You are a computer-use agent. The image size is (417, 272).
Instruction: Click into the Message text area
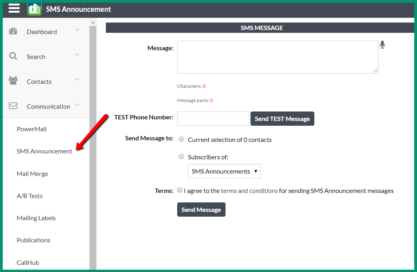[x=277, y=57]
